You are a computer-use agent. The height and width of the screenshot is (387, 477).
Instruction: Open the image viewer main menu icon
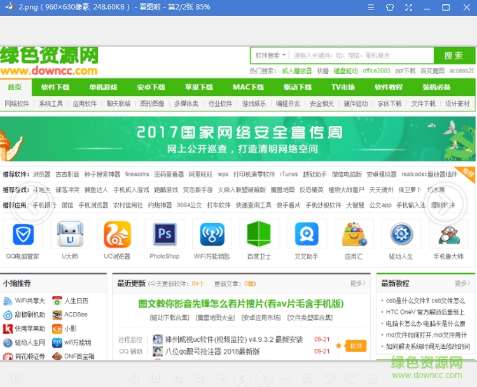(371, 7)
